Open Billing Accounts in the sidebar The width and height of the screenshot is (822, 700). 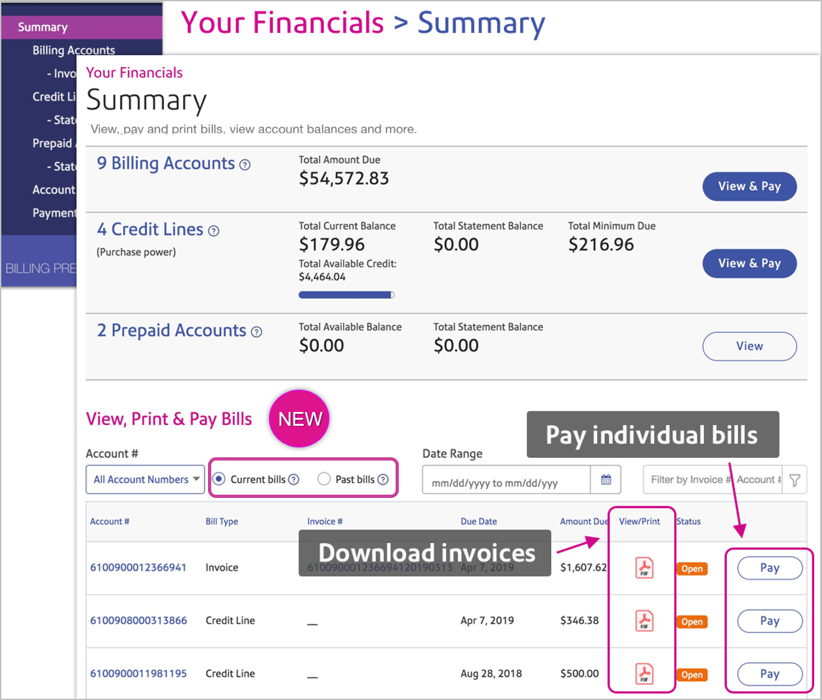(74, 51)
